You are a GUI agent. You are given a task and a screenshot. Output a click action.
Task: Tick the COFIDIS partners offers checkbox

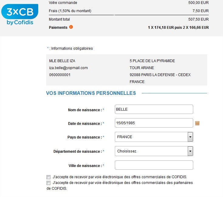[x=48, y=183]
